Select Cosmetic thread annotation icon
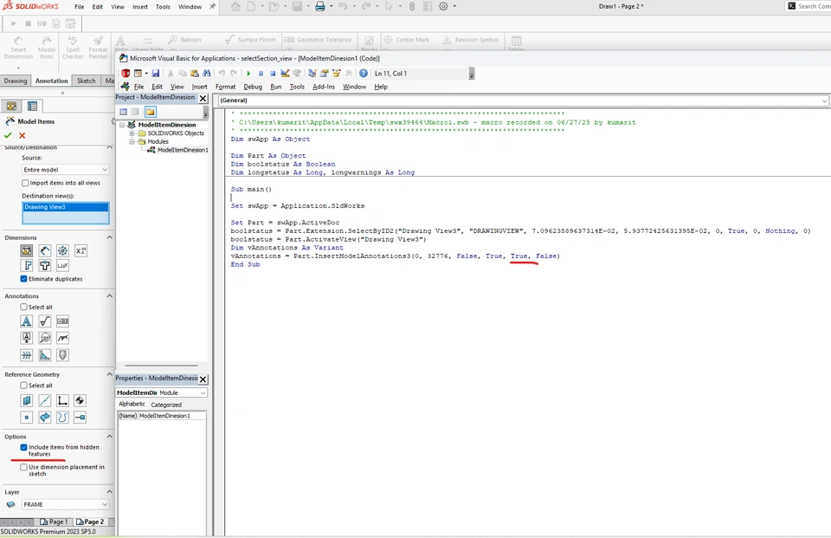Viewport: 831px width, 538px height. coord(62,355)
